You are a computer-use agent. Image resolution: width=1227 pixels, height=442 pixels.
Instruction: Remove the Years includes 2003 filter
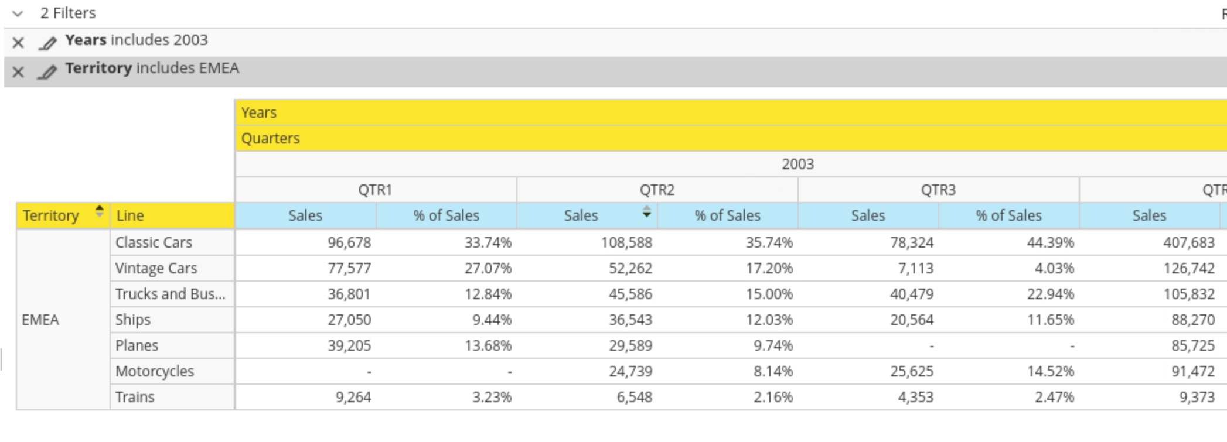point(18,43)
